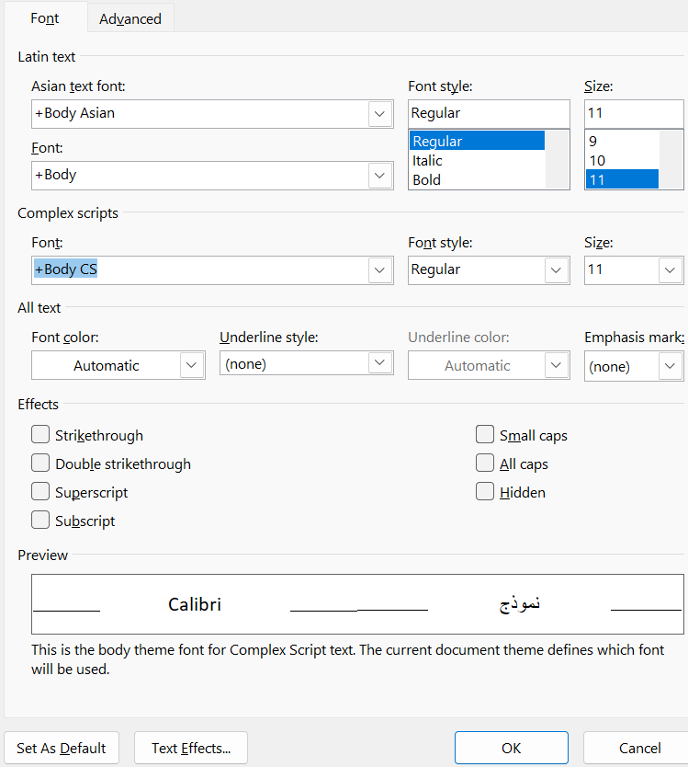The image size is (688, 767).
Task: Toggle the Subscript checkbox
Action: (40, 520)
